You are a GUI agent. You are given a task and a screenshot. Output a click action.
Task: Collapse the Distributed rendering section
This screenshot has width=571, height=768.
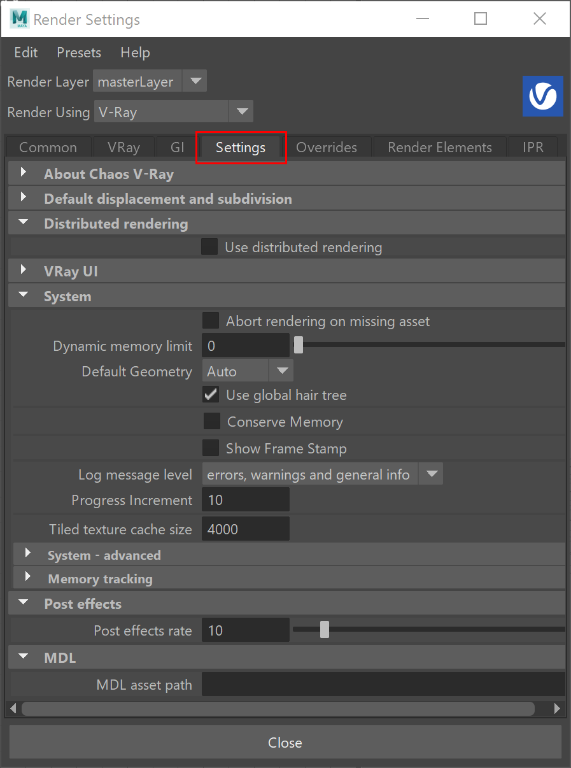[x=24, y=223]
